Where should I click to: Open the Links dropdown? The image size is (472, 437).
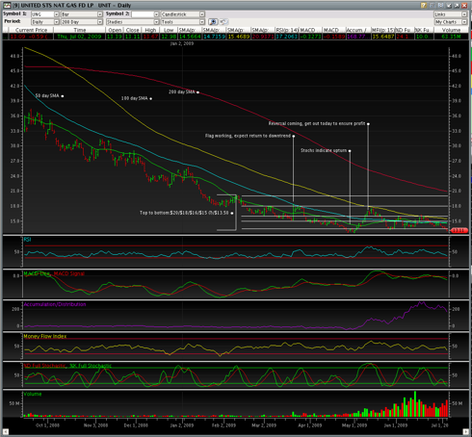[451, 14]
